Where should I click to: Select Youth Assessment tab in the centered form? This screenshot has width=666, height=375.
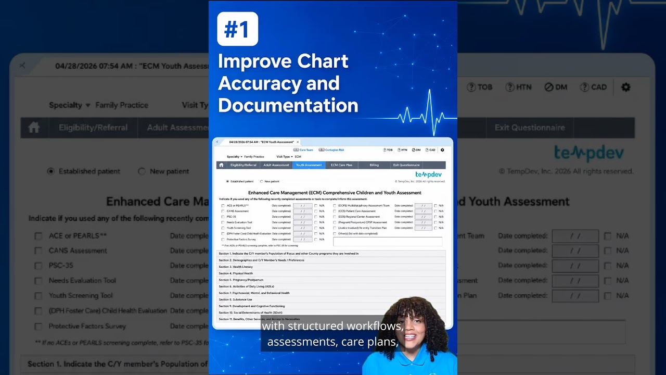309,165
